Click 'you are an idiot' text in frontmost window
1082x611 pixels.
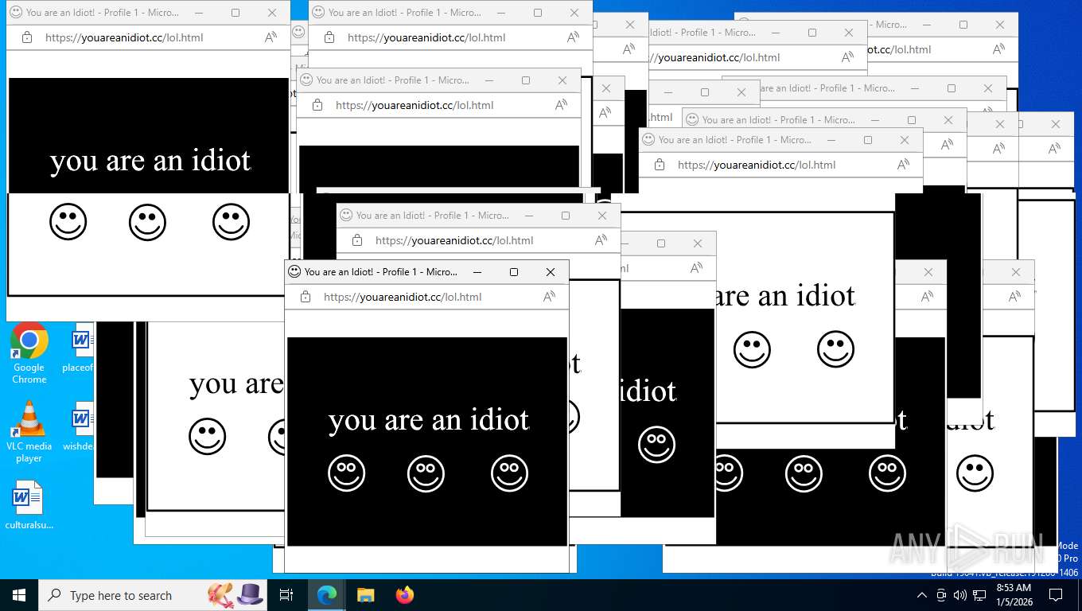pos(429,419)
